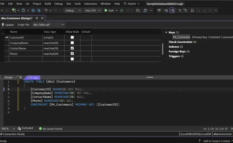The height and width of the screenshot is (143, 233).
Task: Click the Undo arrow icon
Action: [x=46, y=10]
